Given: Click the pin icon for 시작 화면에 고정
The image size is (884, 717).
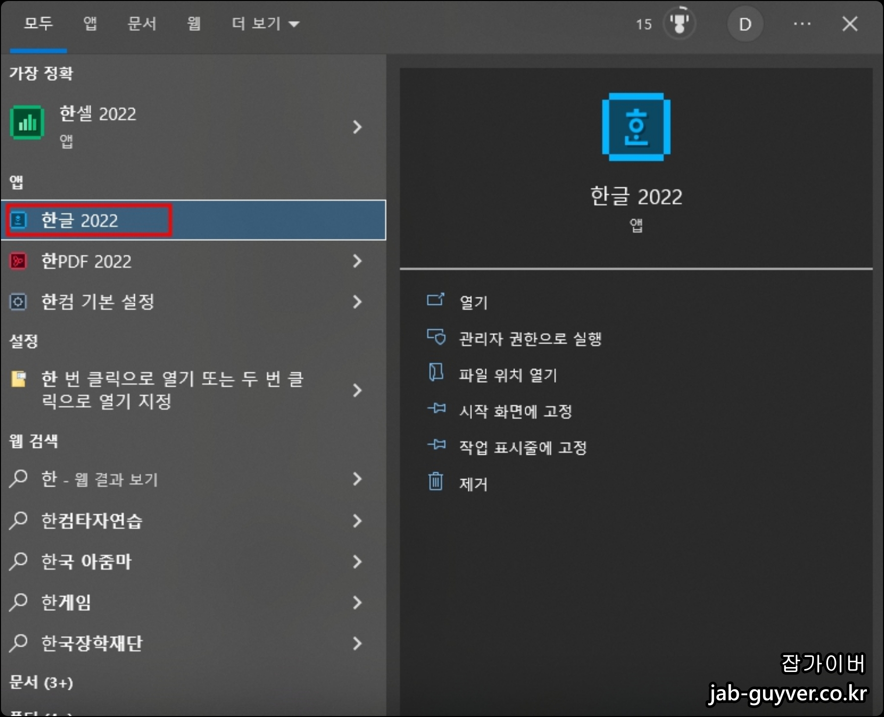Looking at the screenshot, I should pos(436,408).
